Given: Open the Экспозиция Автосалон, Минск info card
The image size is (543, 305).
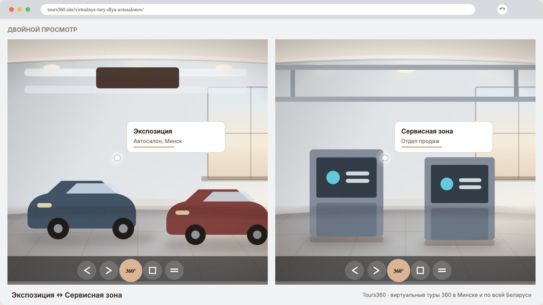Looking at the screenshot, I should [x=176, y=137].
